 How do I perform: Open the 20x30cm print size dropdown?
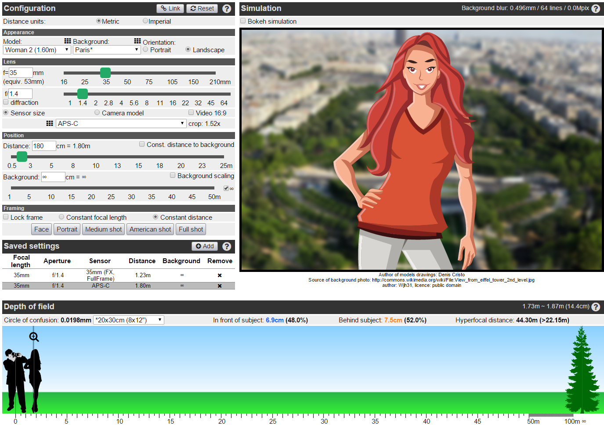coord(129,320)
